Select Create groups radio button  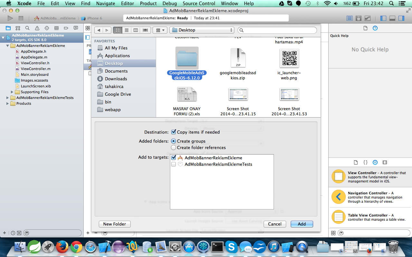(x=173, y=141)
